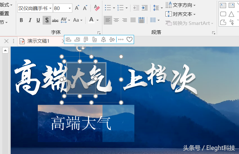The height and width of the screenshot is (154, 239).
Task: Decrease the font size
Action: click(85, 8)
